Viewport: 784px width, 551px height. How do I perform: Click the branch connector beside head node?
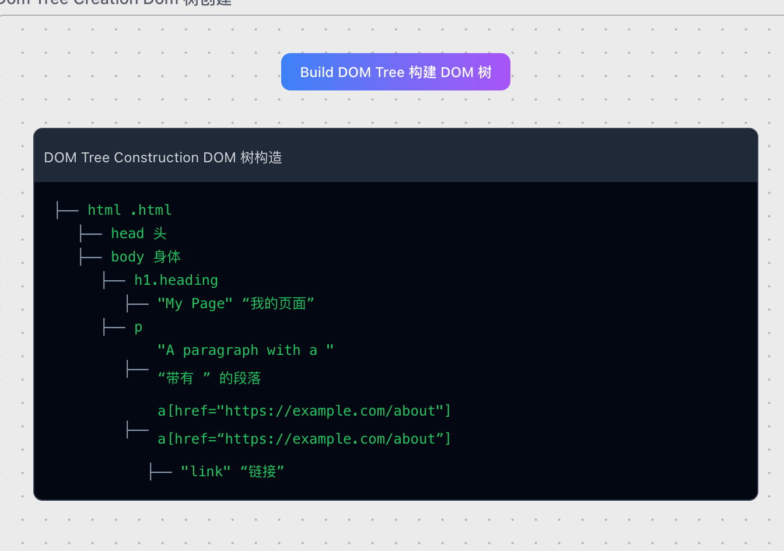click(90, 233)
